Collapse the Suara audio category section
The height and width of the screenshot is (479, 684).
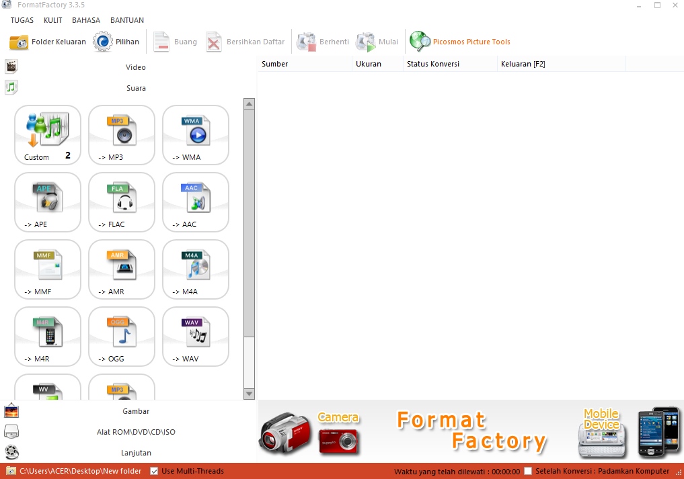coord(129,88)
